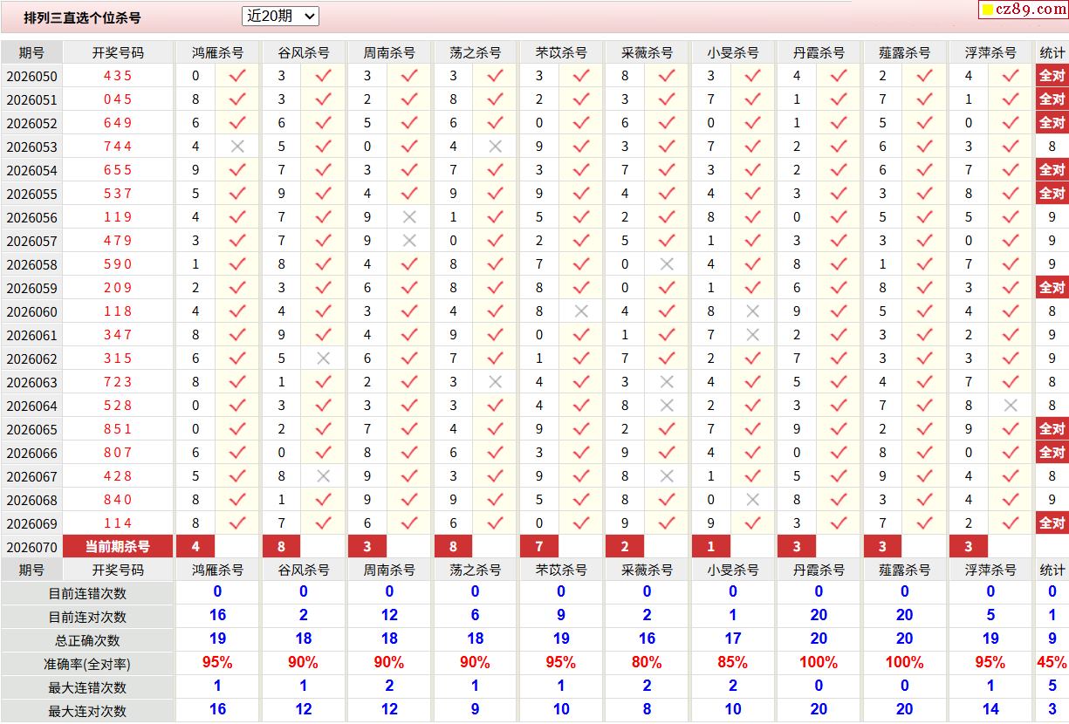Click the top 开奖号码 column header
1069x724 pixels.
pyautogui.click(x=118, y=52)
